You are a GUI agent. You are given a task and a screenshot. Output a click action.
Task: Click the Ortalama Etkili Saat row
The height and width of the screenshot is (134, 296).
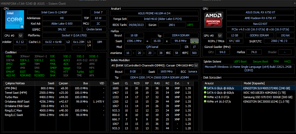pos(55,106)
